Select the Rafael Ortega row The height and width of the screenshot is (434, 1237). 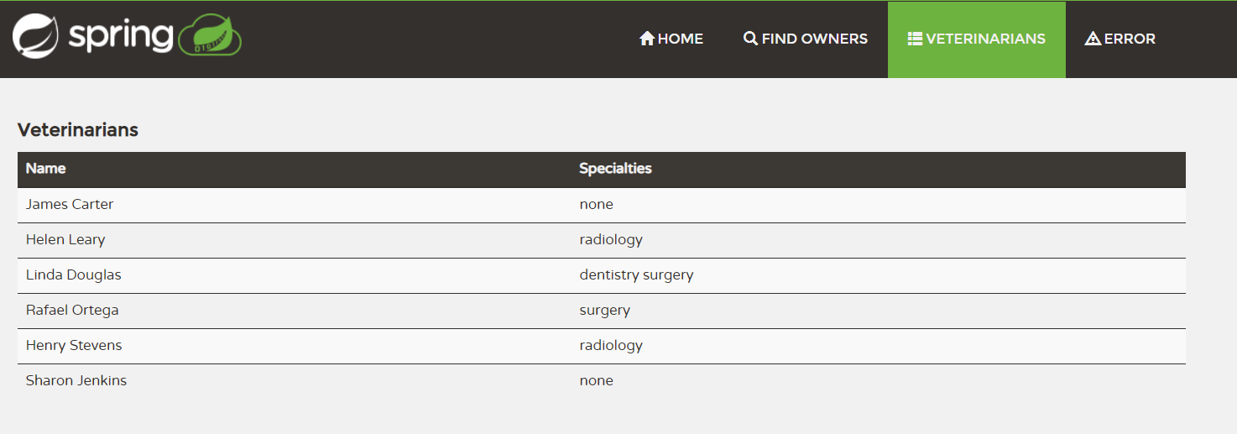coord(602,311)
